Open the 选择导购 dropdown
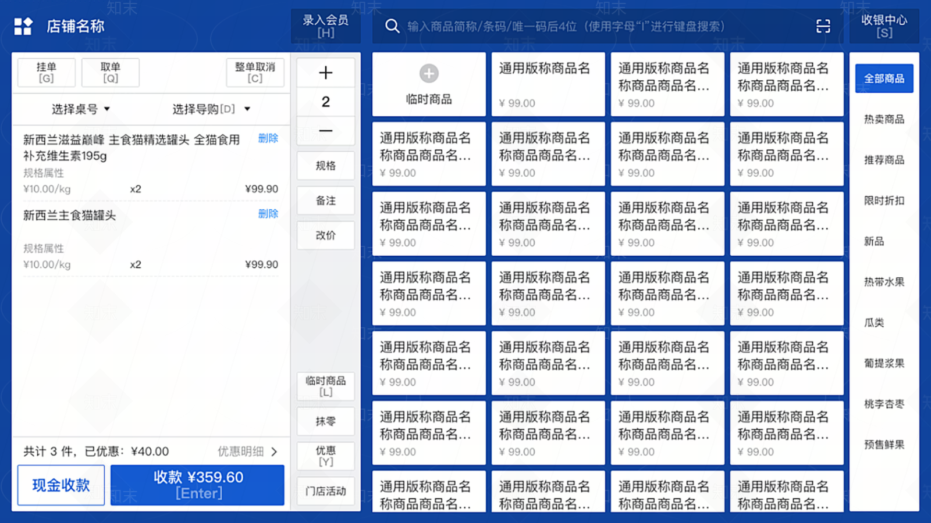The width and height of the screenshot is (931, 523). [208, 109]
